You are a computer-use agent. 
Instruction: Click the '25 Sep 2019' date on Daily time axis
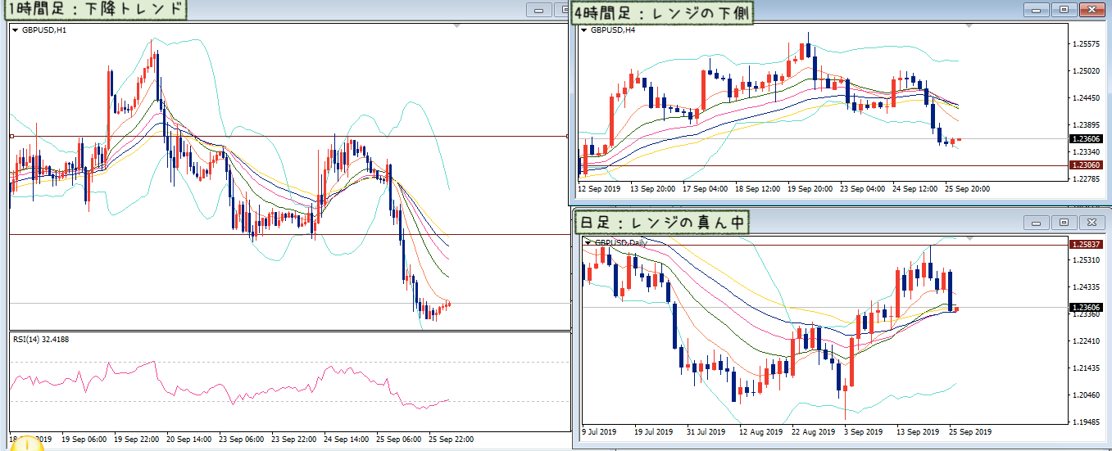970,431
